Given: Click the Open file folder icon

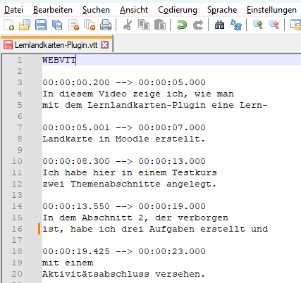Looking at the screenshot, I should click(x=25, y=25).
